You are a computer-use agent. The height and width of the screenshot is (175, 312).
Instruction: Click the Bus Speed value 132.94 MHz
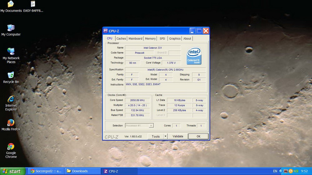pyautogui.click(x=137, y=110)
